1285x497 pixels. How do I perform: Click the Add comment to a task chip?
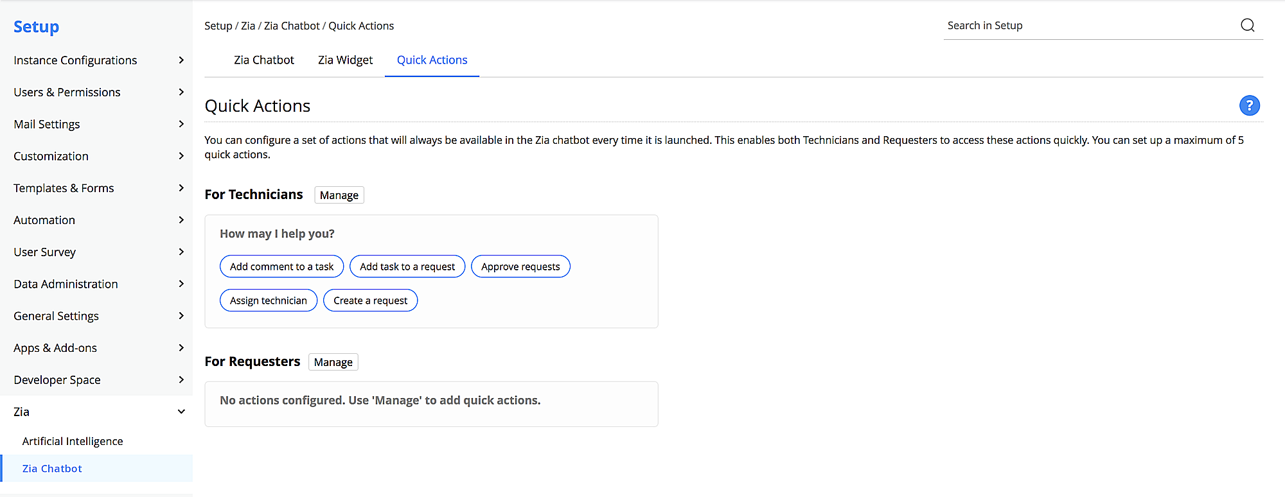[281, 266]
